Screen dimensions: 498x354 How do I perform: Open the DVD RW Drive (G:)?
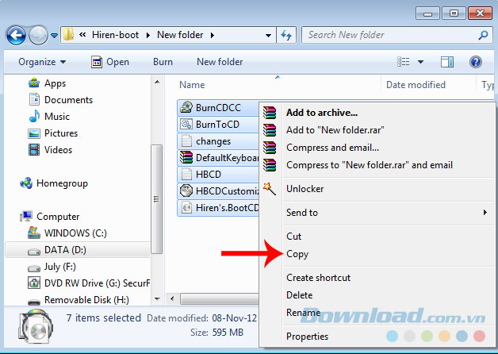[x=97, y=283]
